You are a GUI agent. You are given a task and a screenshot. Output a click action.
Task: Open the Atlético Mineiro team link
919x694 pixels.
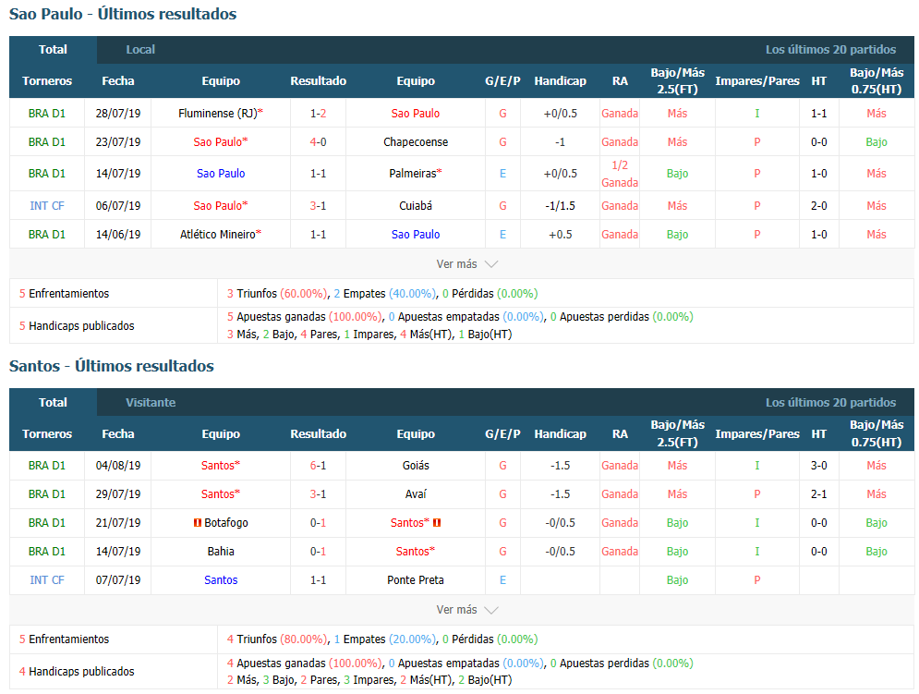tap(217, 235)
